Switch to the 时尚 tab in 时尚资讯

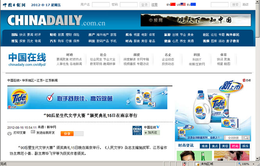pyautogui.click(x=235, y=146)
